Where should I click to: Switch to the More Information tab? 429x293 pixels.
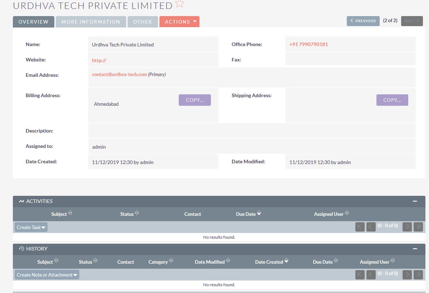point(91,22)
